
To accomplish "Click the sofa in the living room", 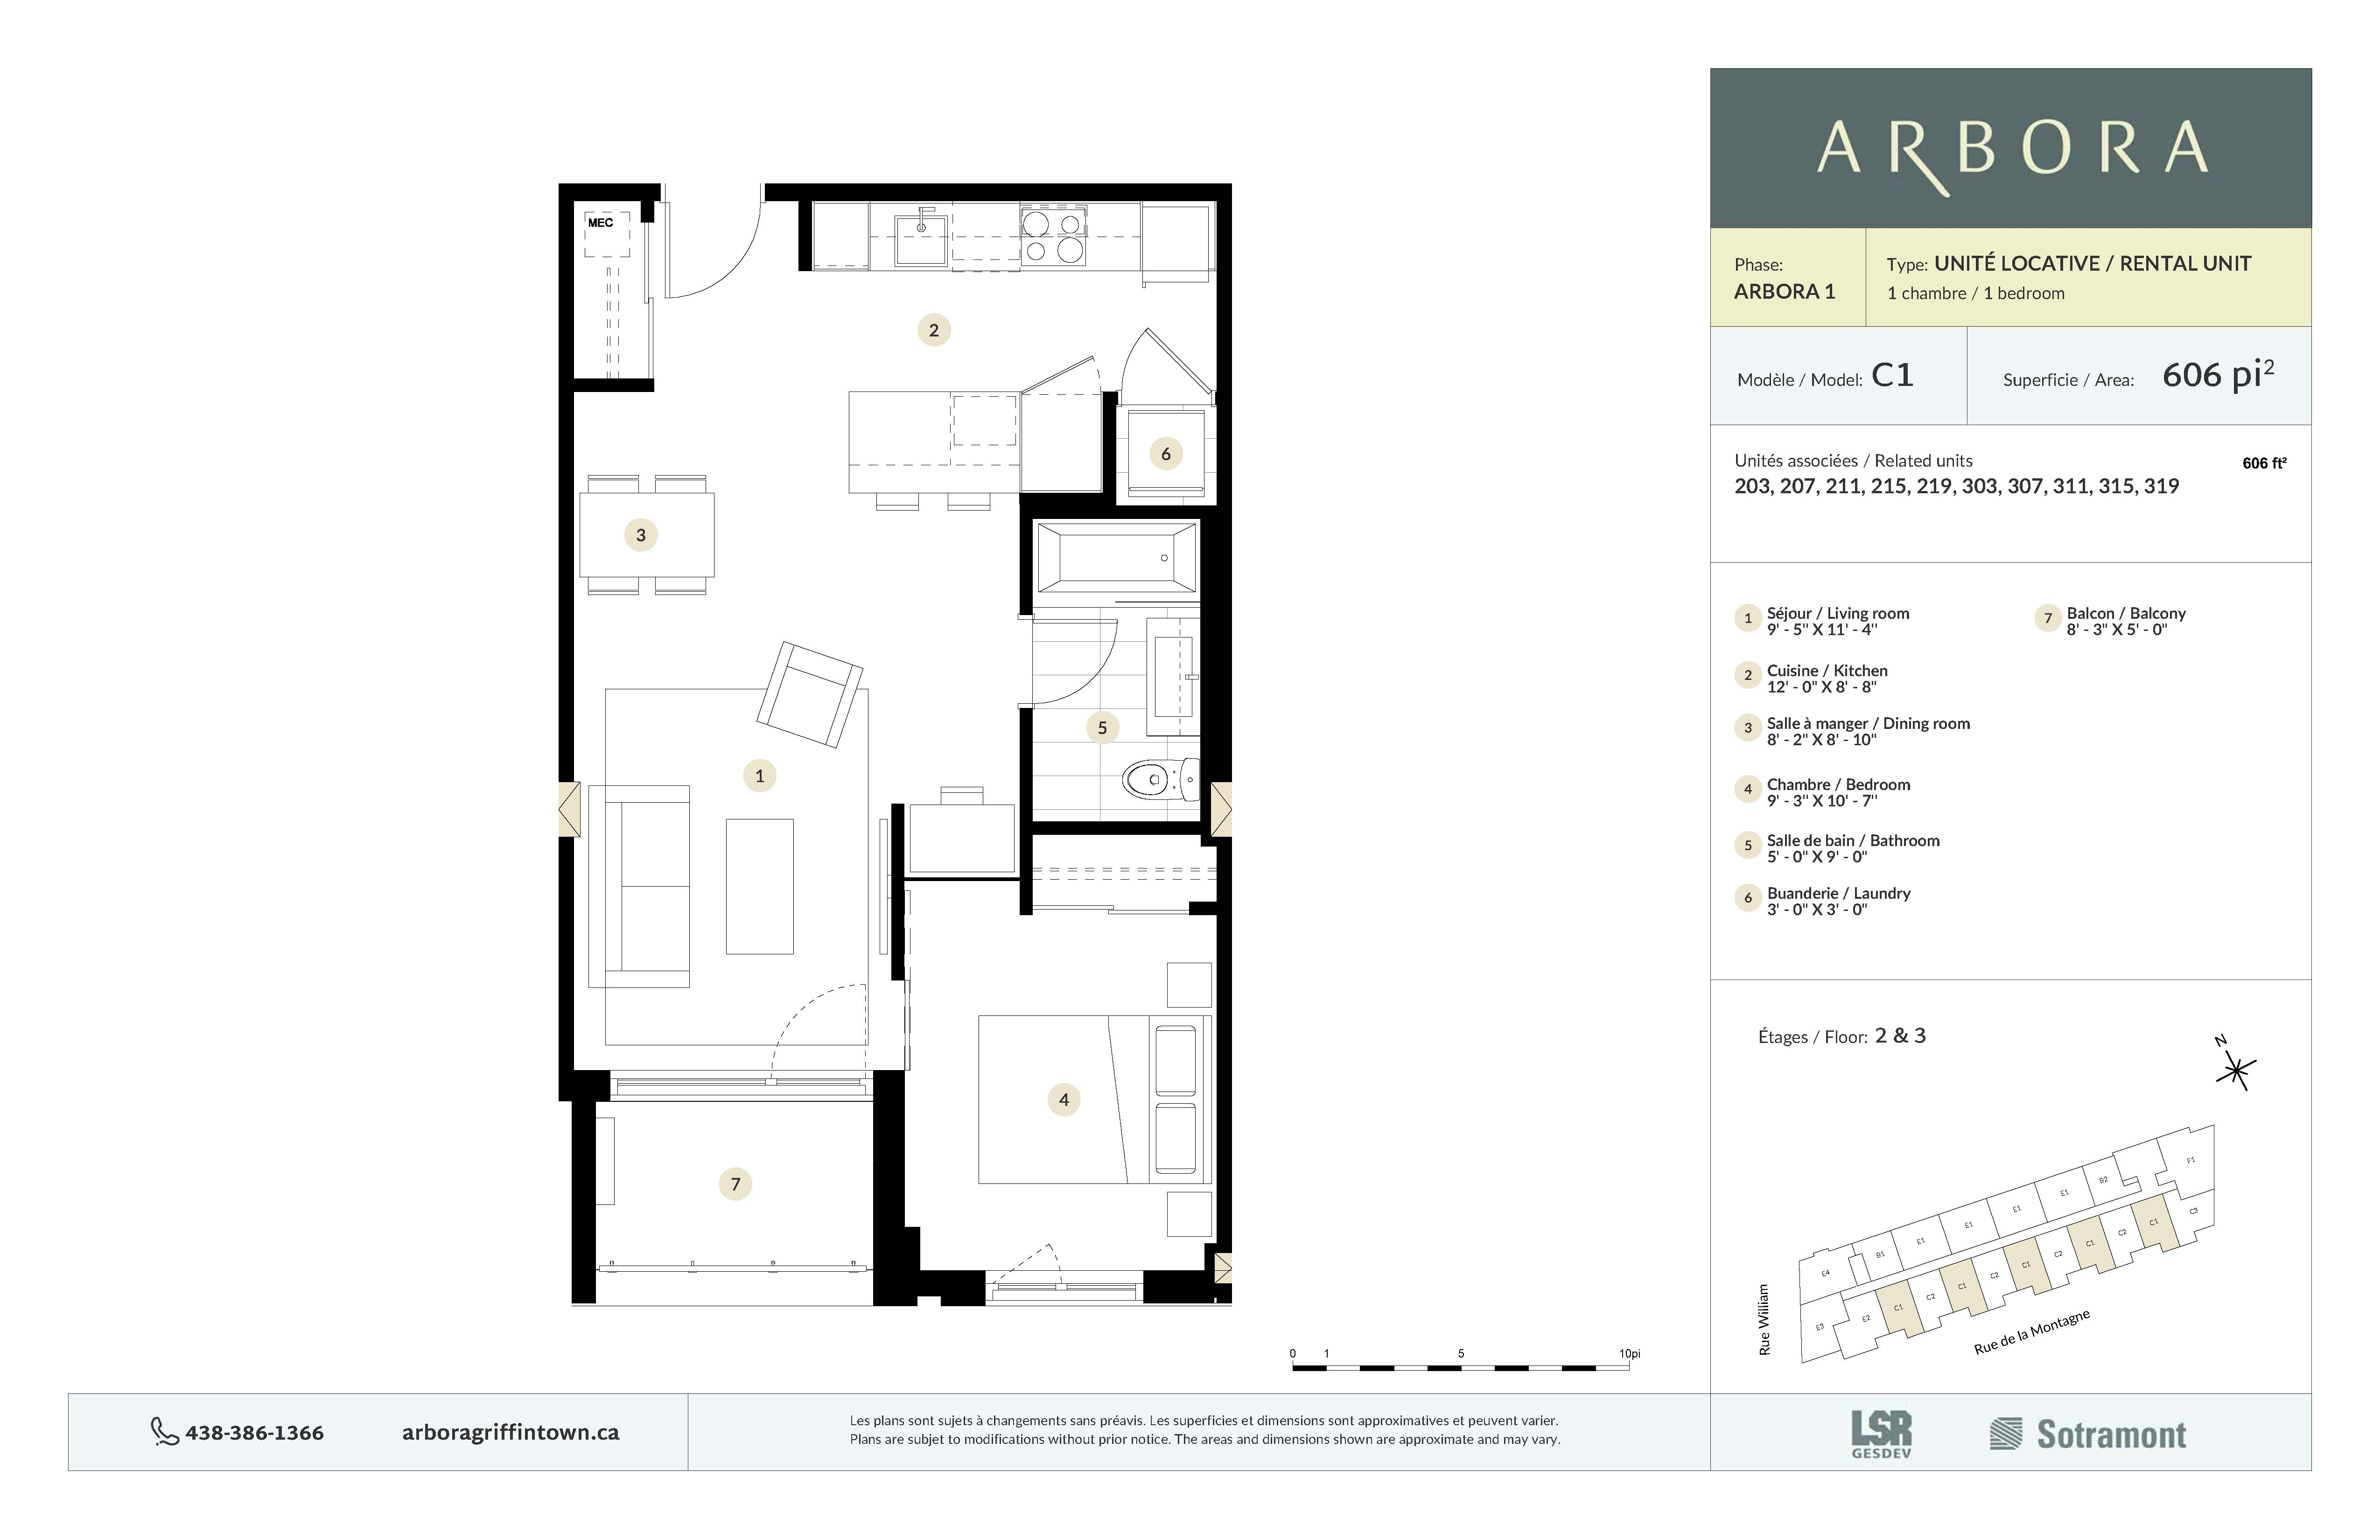I will click(639, 887).
